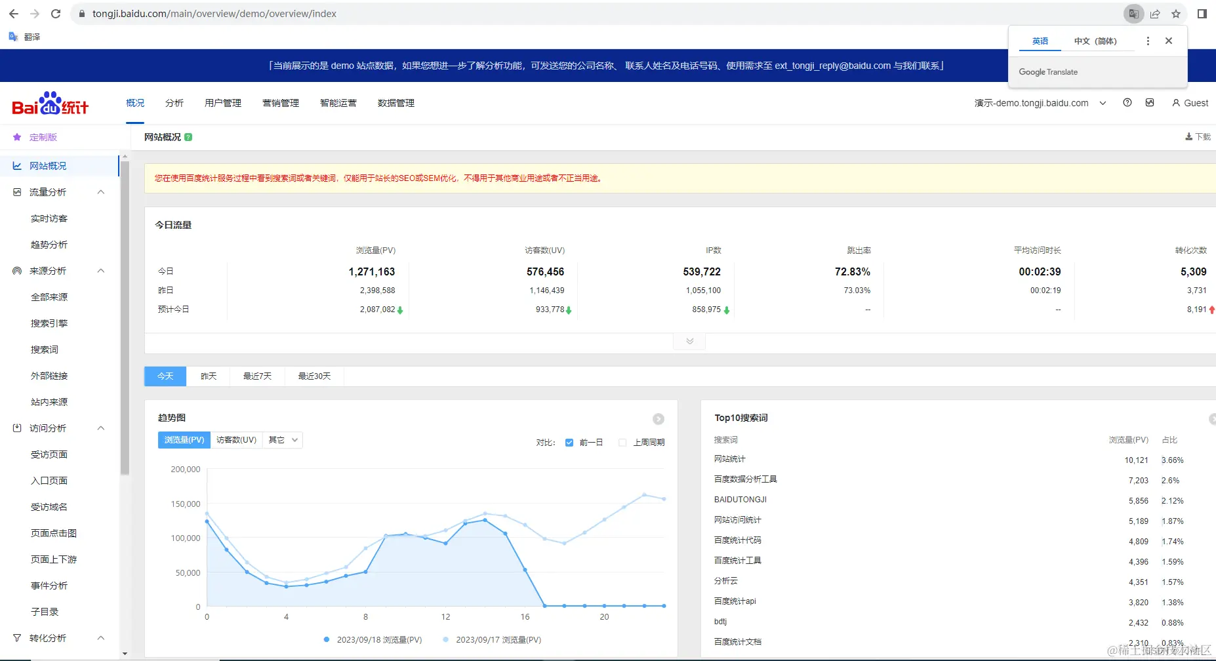Click the share page icon in the address bar
1216x661 pixels.
click(x=1155, y=14)
